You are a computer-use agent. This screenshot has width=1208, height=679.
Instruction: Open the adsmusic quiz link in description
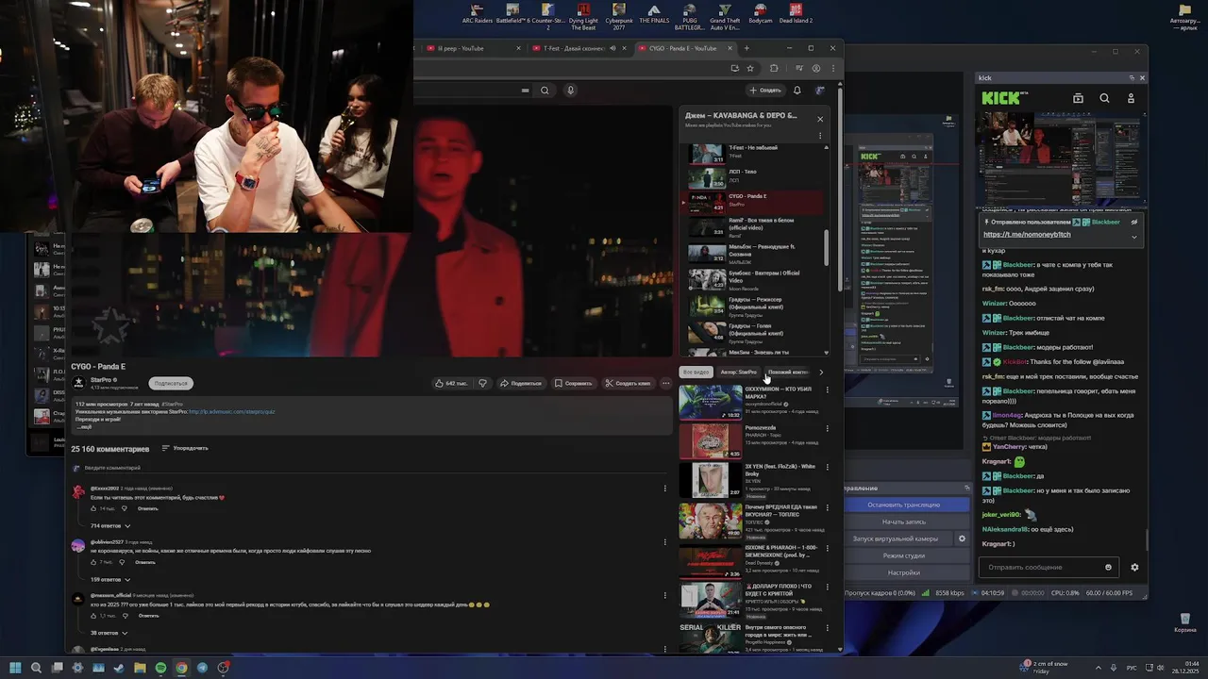[x=231, y=412]
